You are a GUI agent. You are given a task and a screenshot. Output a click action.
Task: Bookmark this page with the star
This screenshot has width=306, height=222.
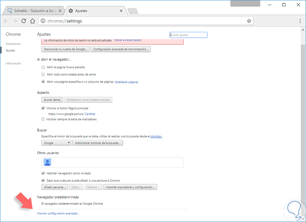click(x=249, y=21)
